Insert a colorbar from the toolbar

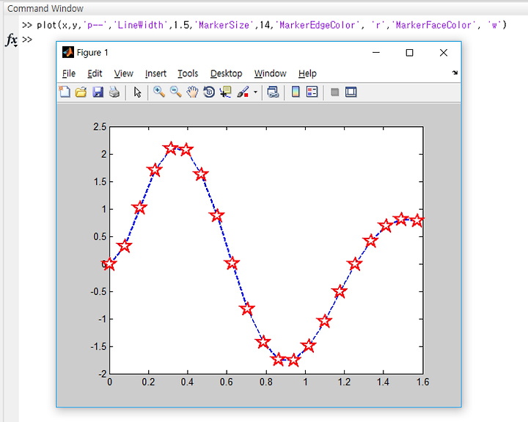(296, 92)
